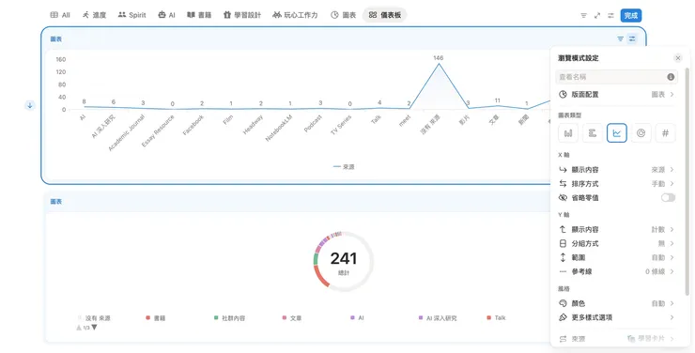The width and height of the screenshot is (695, 353).
Task: Switch to the 玩心工作力 tab
Action: [x=295, y=15]
